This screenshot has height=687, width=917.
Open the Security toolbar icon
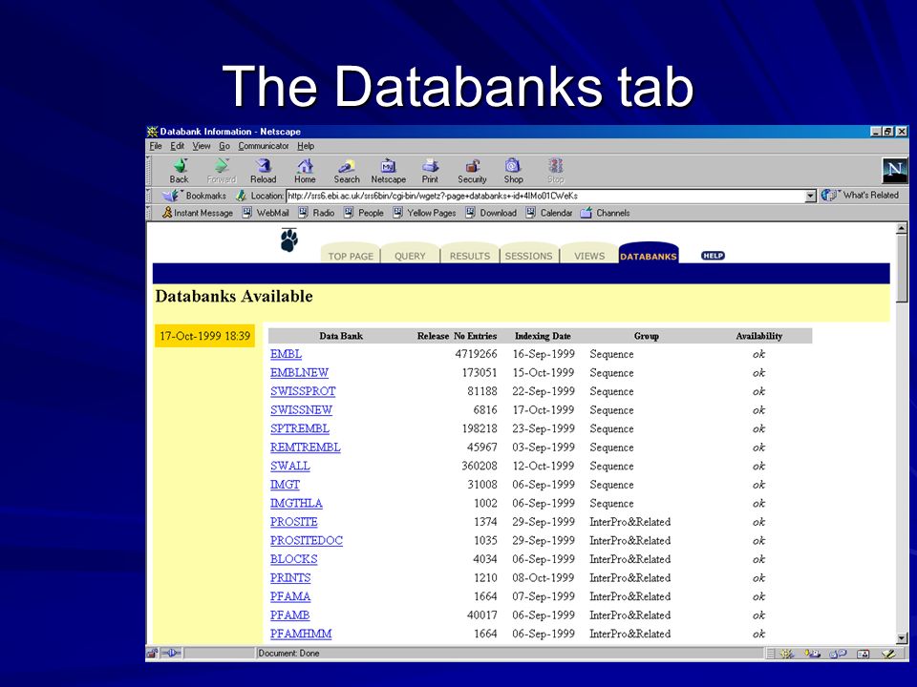click(472, 171)
